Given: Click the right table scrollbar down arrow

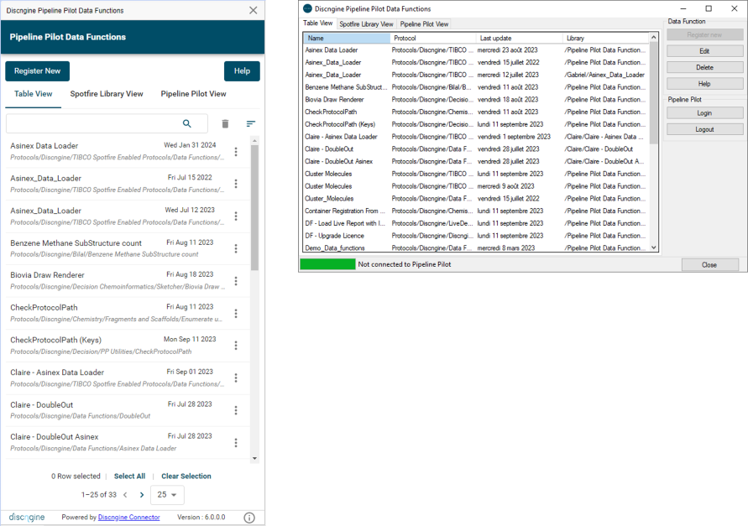Looking at the screenshot, I should pos(653,247).
